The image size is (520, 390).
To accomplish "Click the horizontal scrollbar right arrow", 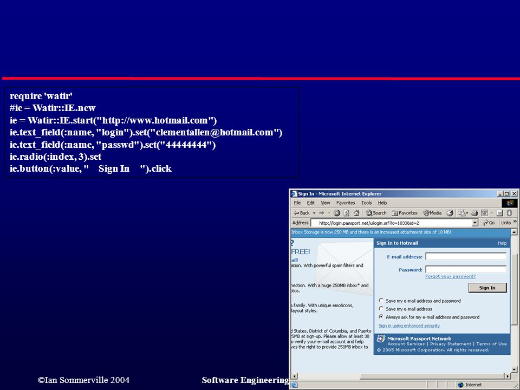I will (x=508, y=376).
